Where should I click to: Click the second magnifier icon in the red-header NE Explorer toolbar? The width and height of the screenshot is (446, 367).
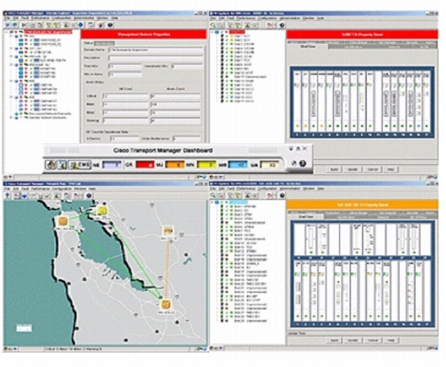coord(220,25)
